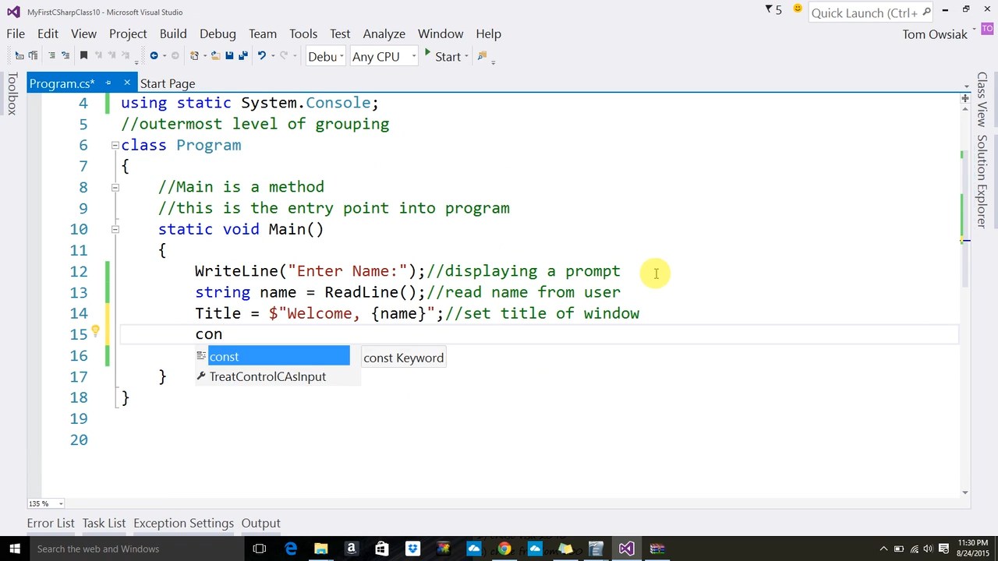This screenshot has width=998, height=561.
Task: Click the Save file toolbar icon
Action: 229,56
